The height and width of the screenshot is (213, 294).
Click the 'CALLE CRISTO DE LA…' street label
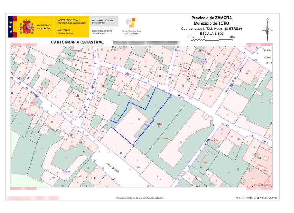235,79
